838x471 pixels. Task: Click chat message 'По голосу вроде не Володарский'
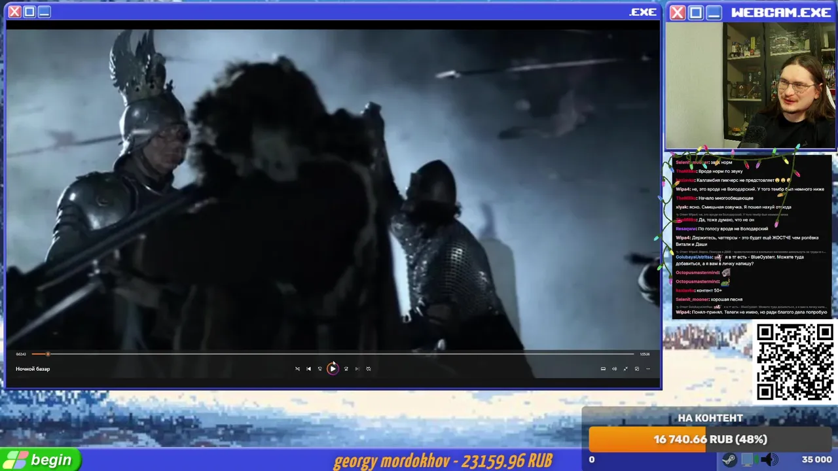coord(733,229)
